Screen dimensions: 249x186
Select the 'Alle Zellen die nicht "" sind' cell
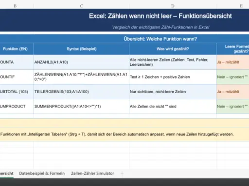pyautogui.click(x=173, y=107)
